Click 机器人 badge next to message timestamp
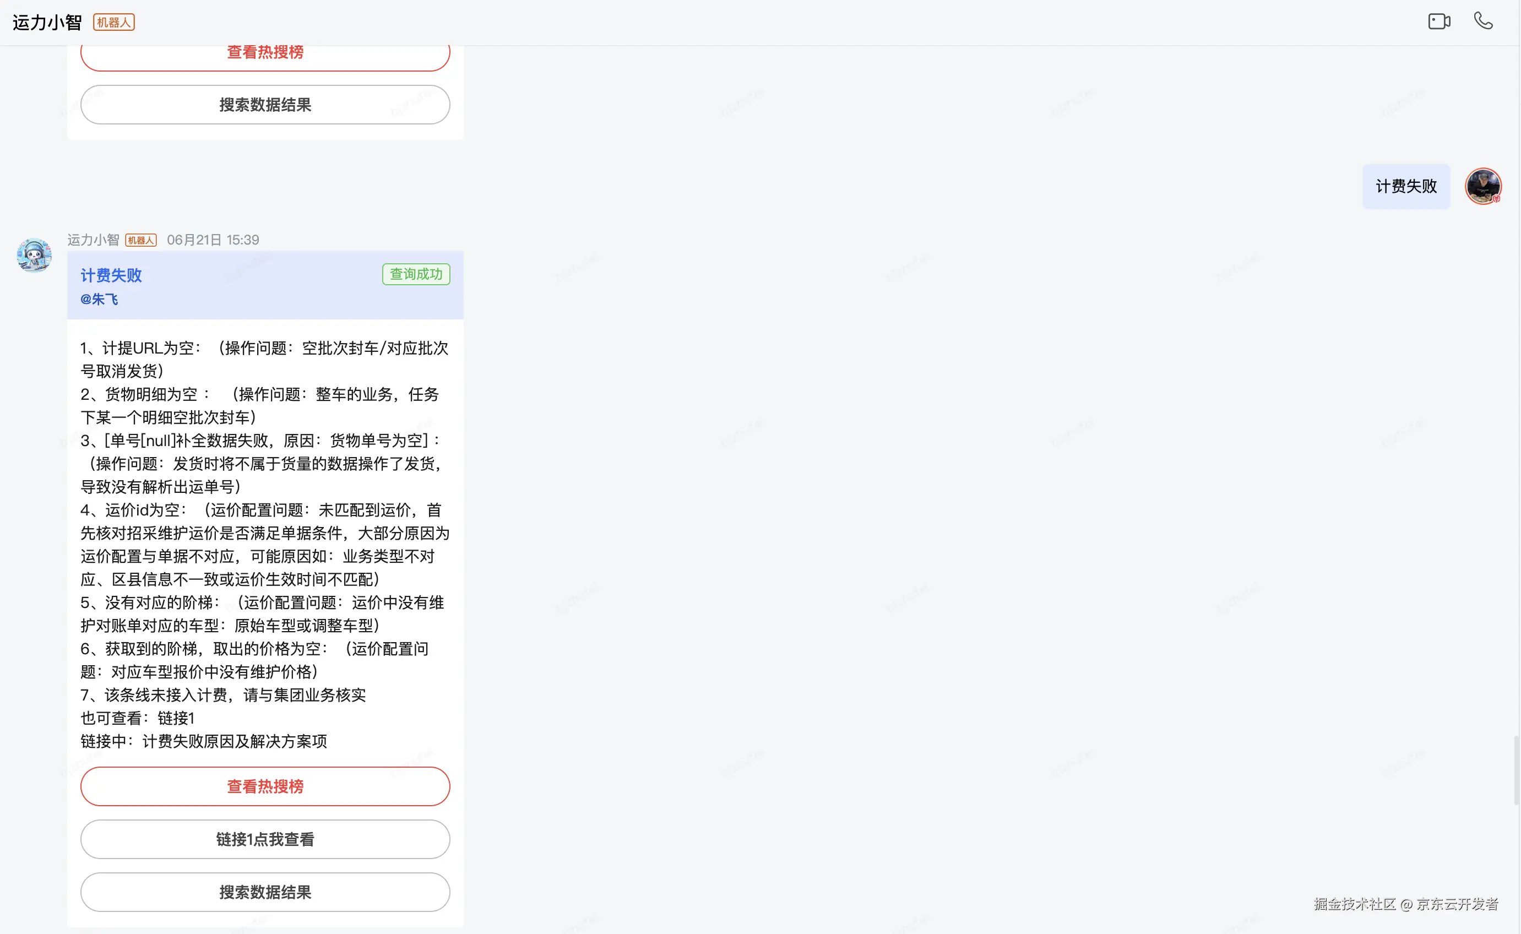 141,240
